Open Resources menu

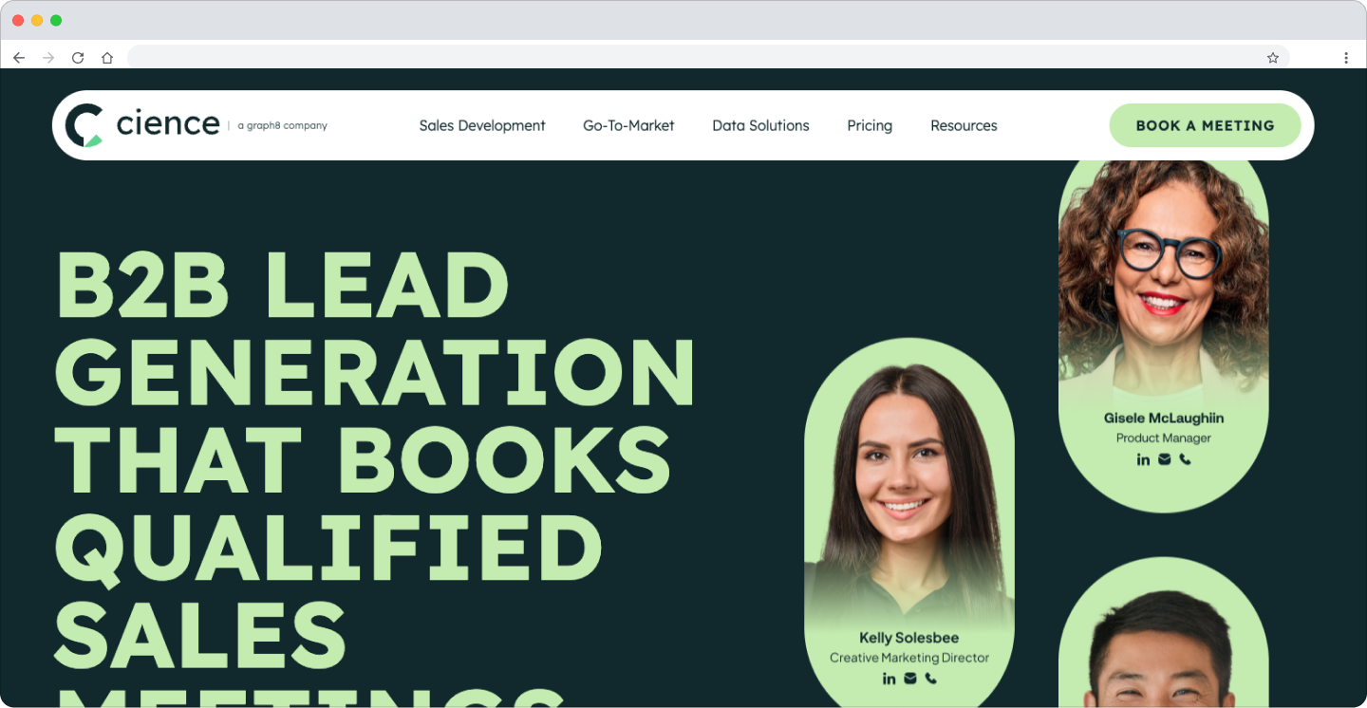(964, 125)
